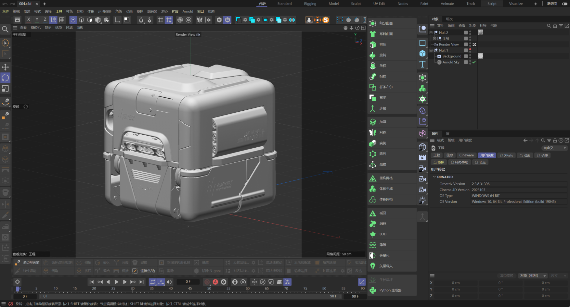Click the 信息 info tab button
The image size is (570, 307).
click(449, 155)
